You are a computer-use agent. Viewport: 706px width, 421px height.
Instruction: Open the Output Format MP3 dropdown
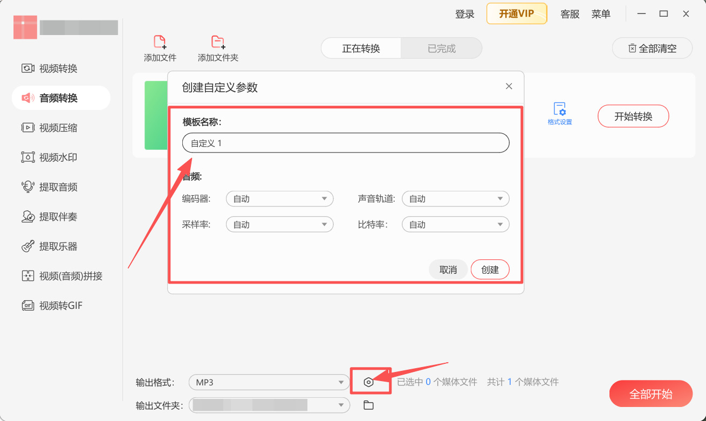click(x=269, y=382)
